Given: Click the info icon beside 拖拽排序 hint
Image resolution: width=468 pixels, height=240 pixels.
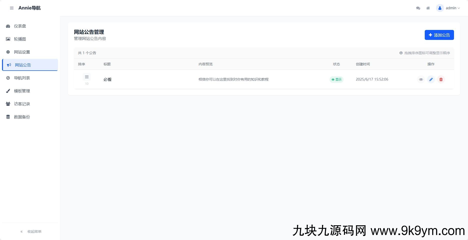Looking at the screenshot, I should pos(401,53).
